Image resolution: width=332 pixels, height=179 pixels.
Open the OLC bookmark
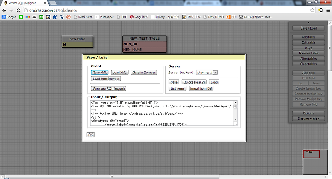pos(122,17)
